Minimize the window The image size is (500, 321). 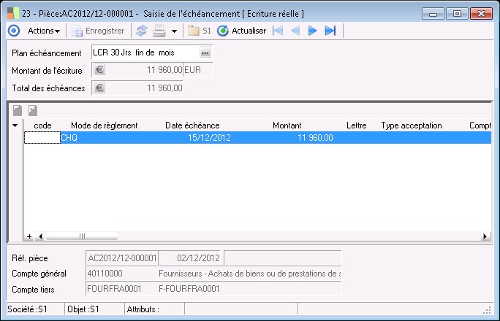pos(433,14)
